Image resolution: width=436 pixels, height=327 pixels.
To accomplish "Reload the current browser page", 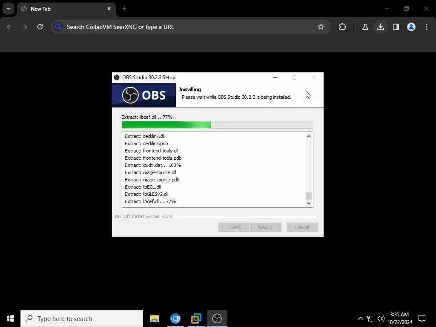I will pyautogui.click(x=40, y=27).
